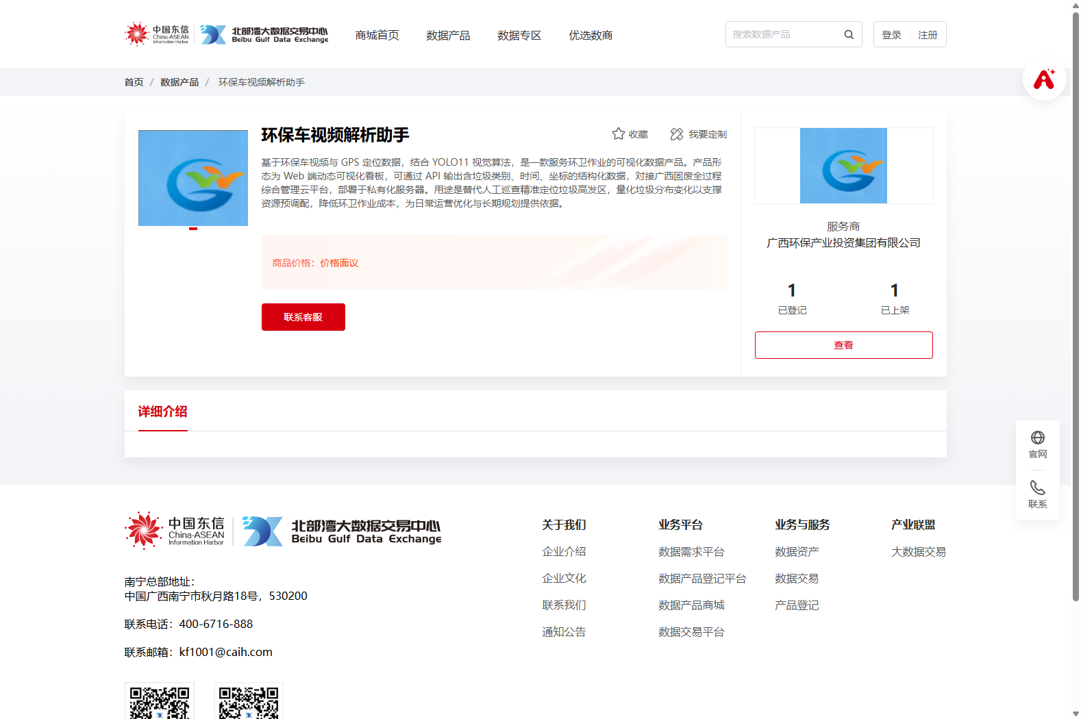Open the 数据专区 nav item

[519, 35]
